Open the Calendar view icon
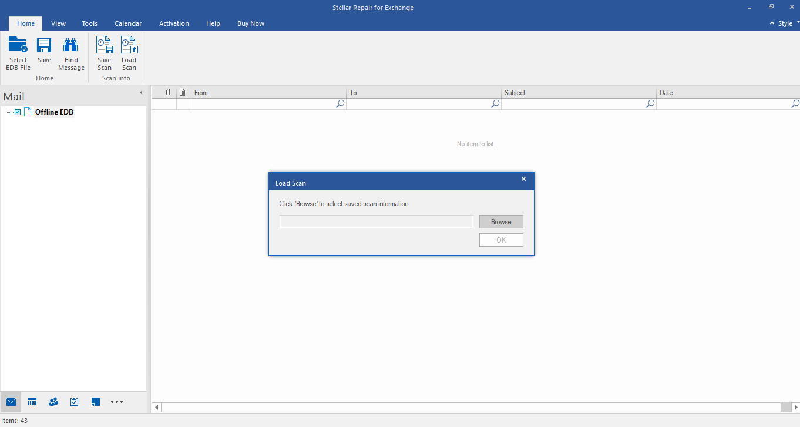Screen dimensions: 800x427 coord(32,402)
